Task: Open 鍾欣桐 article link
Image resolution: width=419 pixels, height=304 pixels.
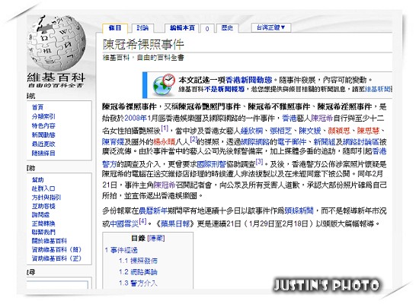Action: click(x=251, y=131)
